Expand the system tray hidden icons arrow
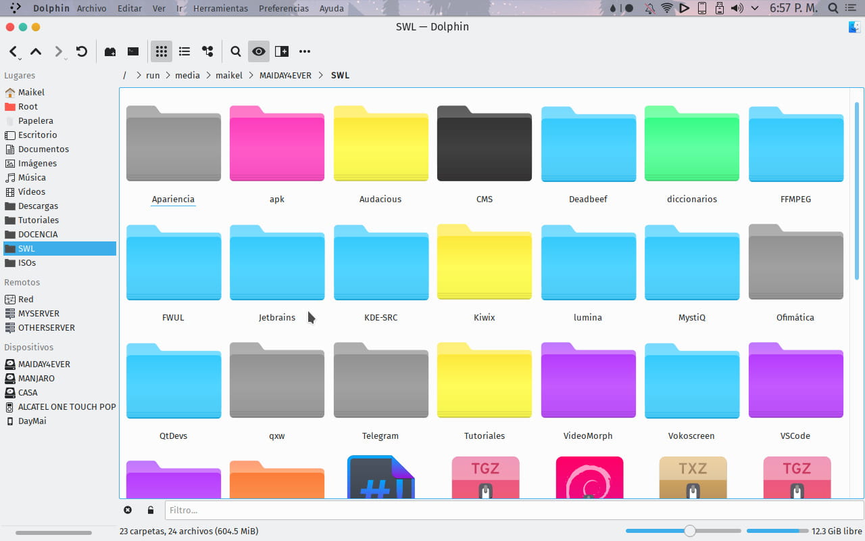This screenshot has height=541, width=865. point(755,9)
